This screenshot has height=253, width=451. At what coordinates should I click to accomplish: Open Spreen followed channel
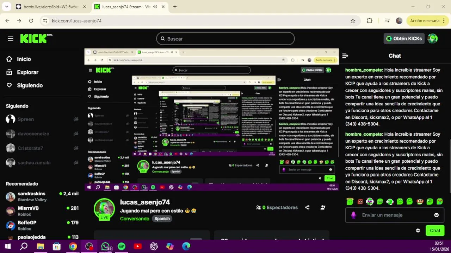tap(26, 119)
